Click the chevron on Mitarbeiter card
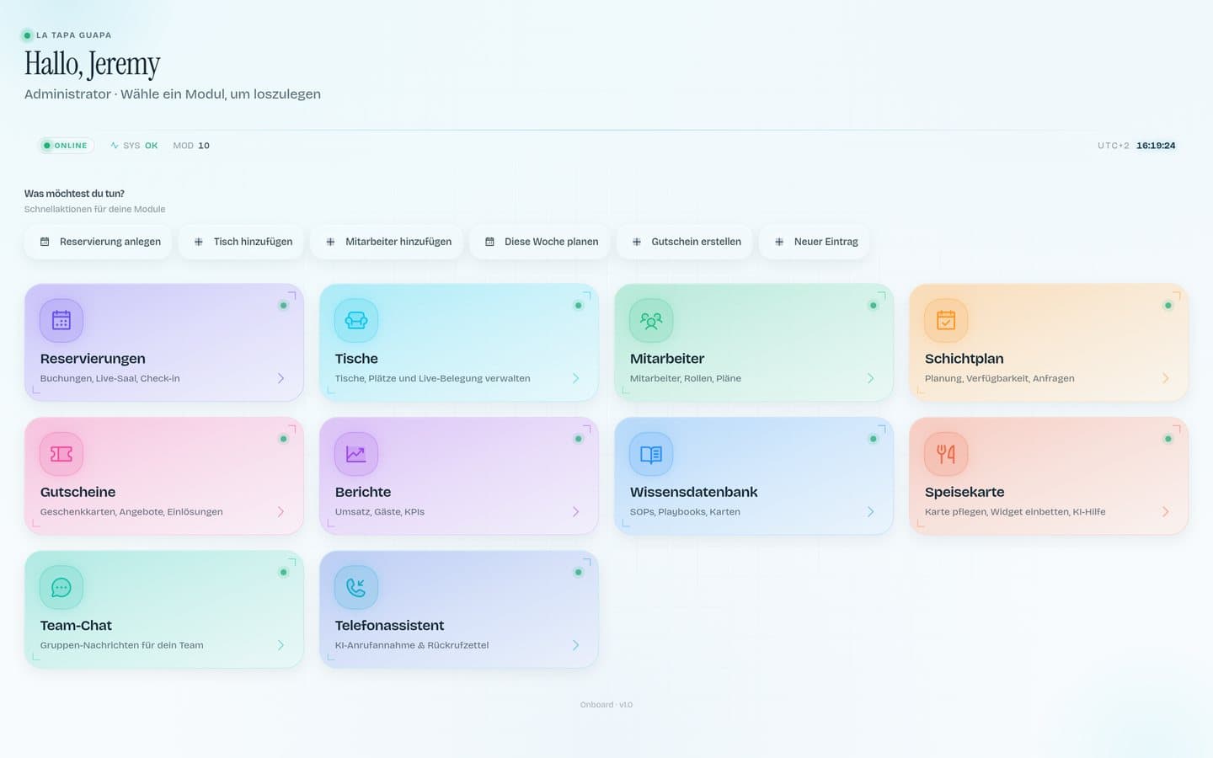 pos(870,378)
